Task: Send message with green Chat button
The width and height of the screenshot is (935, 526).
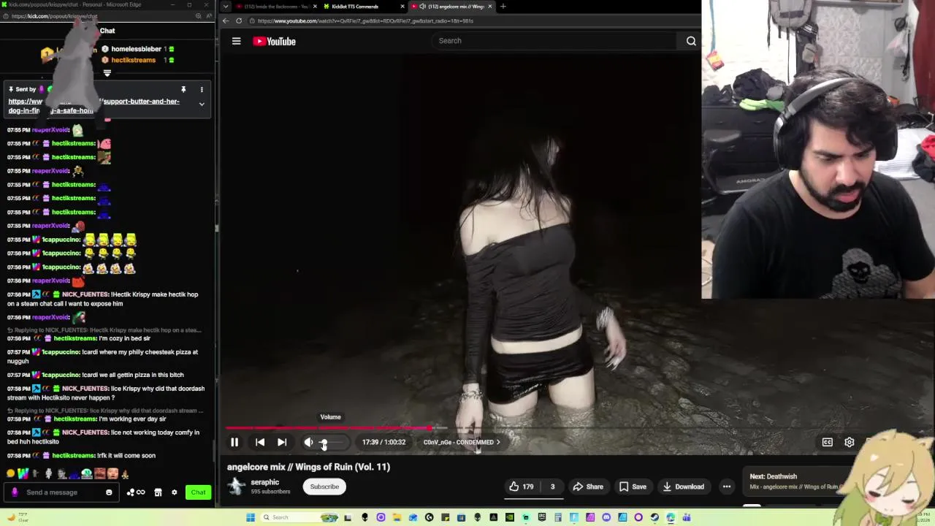Action: tap(198, 492)
